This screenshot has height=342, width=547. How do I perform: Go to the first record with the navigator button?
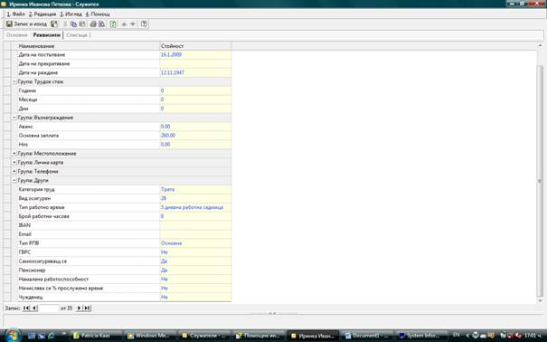click(x=26, y=309)
